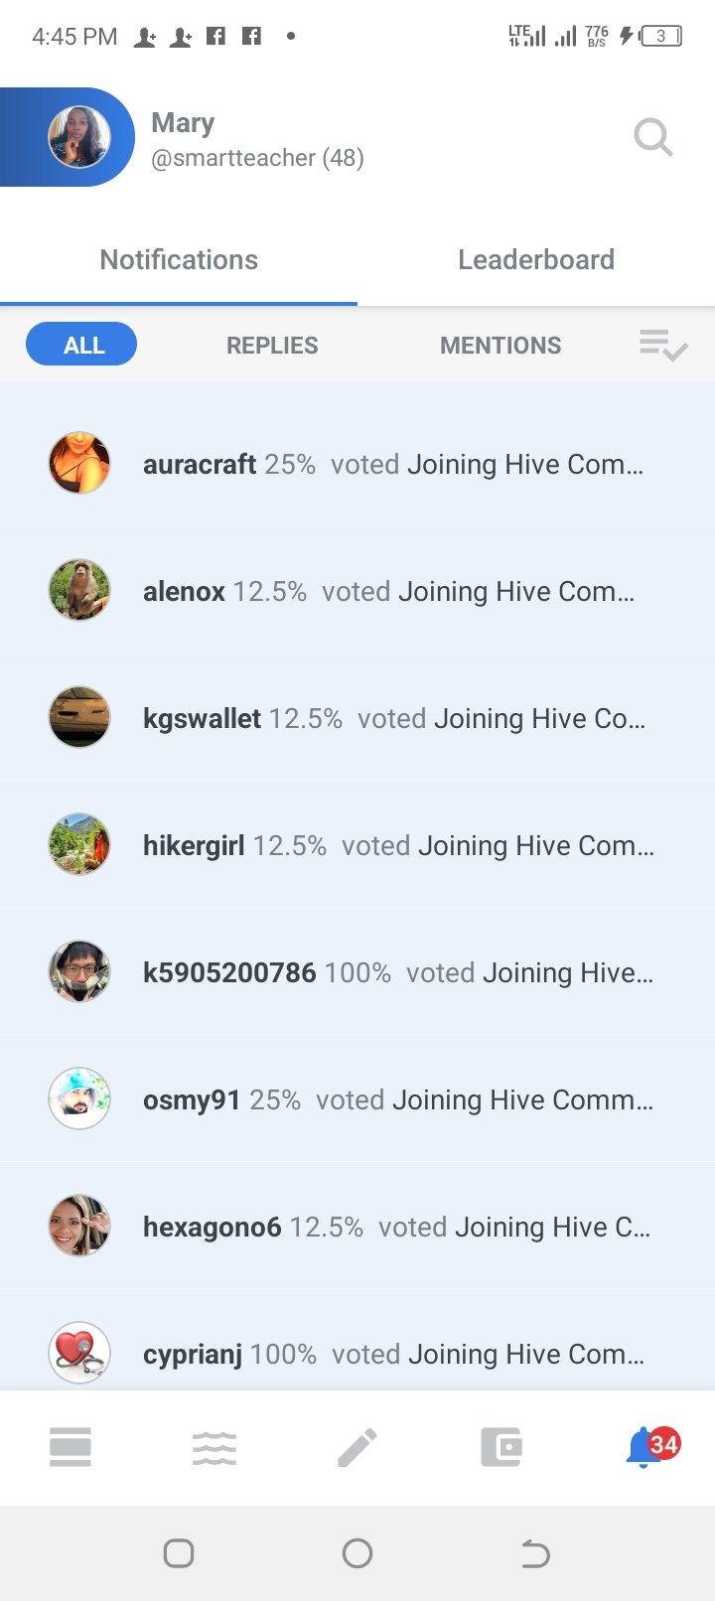Open the search magnifier icon

coord(653,137)
